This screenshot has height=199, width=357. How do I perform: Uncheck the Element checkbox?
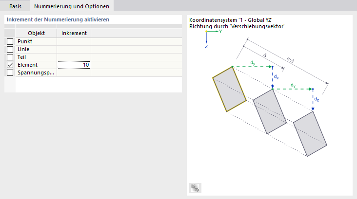coord(10,65)
